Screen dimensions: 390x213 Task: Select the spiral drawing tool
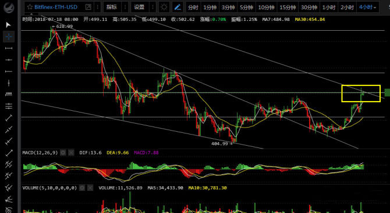coord(9,210)
